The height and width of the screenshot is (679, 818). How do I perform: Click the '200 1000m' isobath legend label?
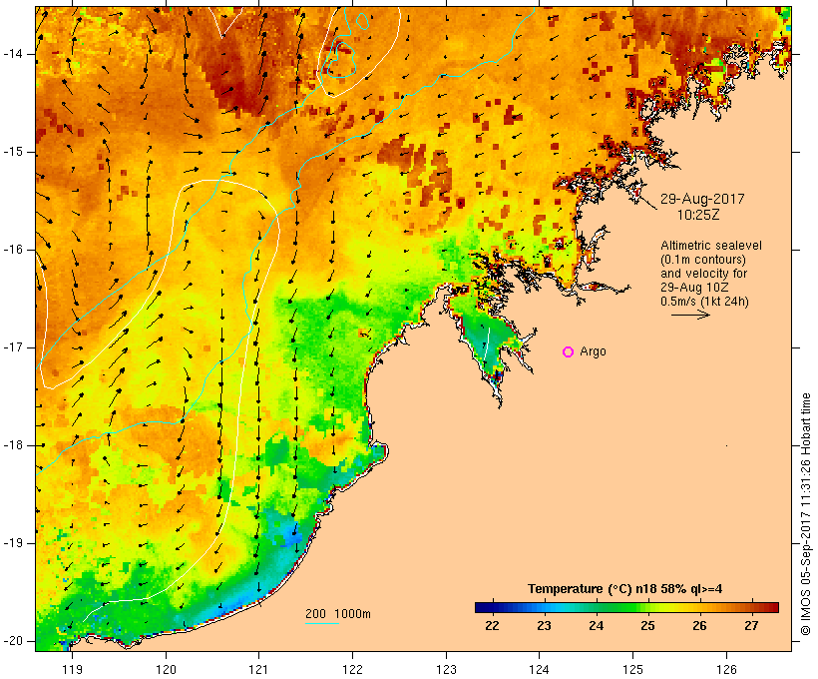coord(338,614)
